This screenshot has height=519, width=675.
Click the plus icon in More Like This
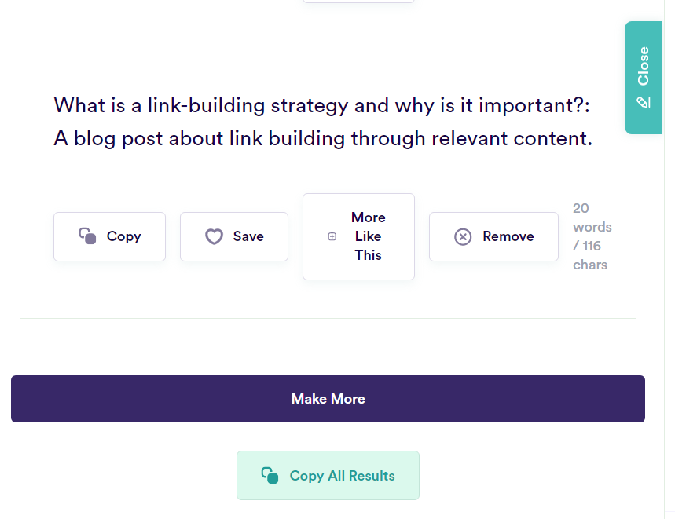332,236
